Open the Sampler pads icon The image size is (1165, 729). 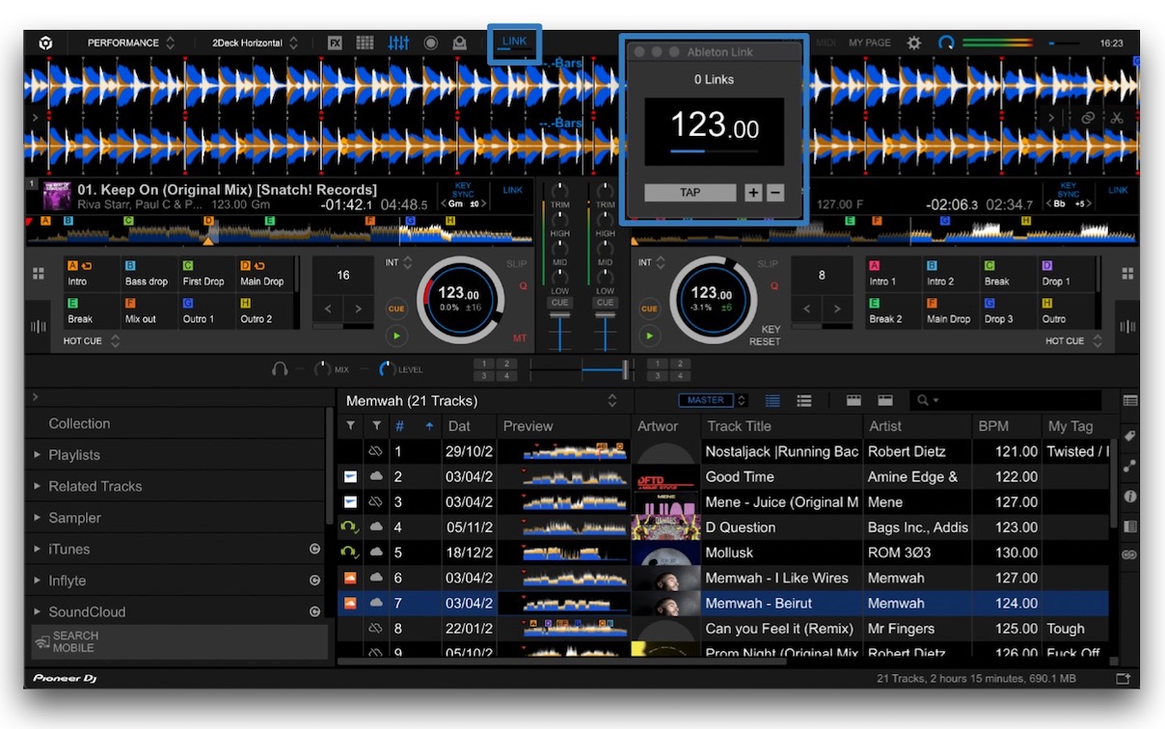click(365, 42)
